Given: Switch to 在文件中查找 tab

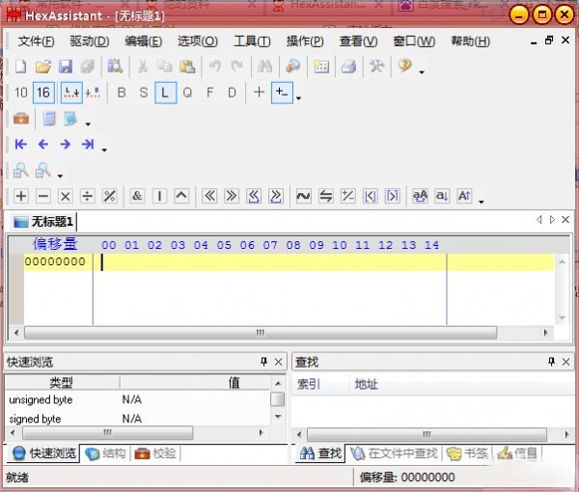Looking at the screenshot, I should click(x=394, y=453).
